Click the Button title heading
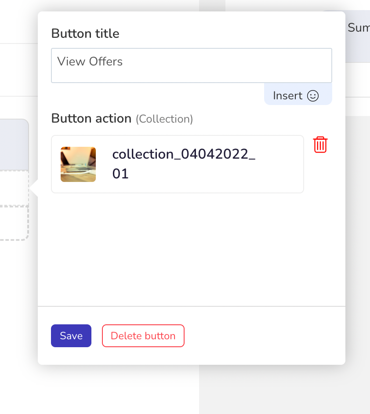 click(x=85, y=33)
